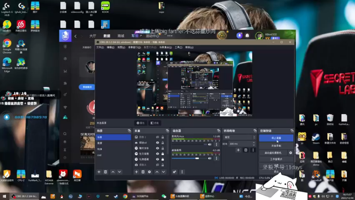355x200 pixels.
Task: Go back in 5E platform window
Action: click(x=75, y=36)
